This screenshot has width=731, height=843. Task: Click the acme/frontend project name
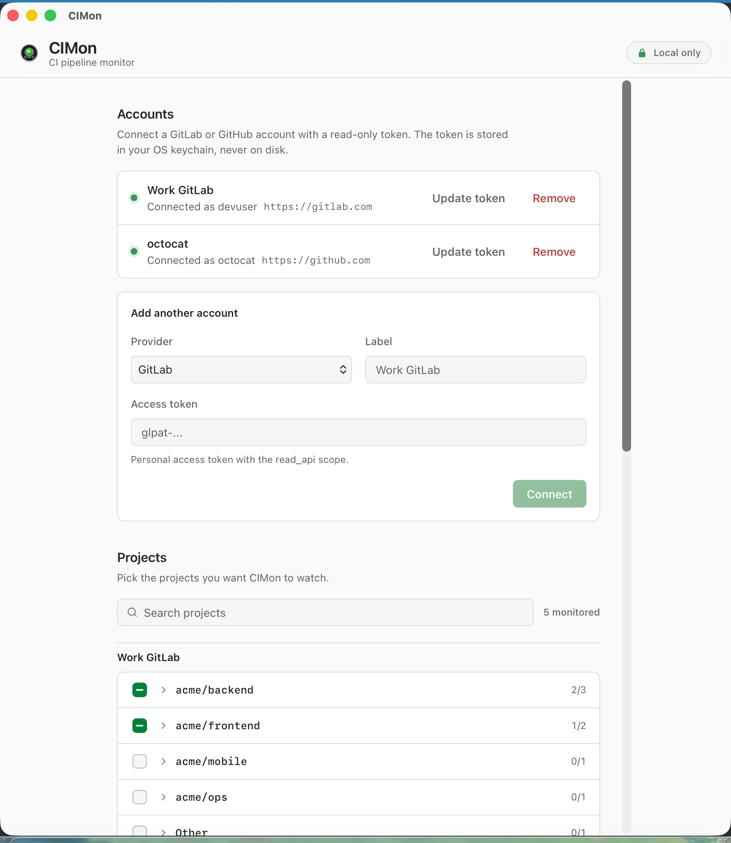(x=218, y=726)
